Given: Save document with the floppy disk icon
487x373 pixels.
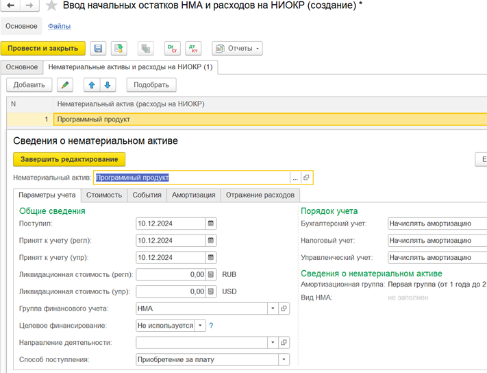Looking at the screenshot, I should (98, 49).
